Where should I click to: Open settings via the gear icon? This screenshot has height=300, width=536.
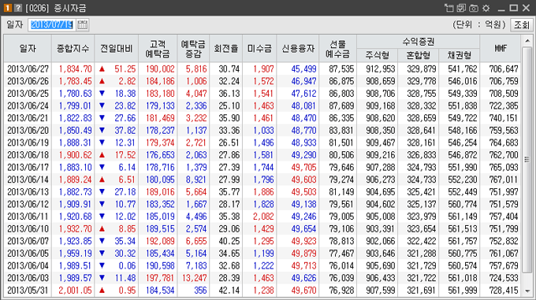point(486,8)
